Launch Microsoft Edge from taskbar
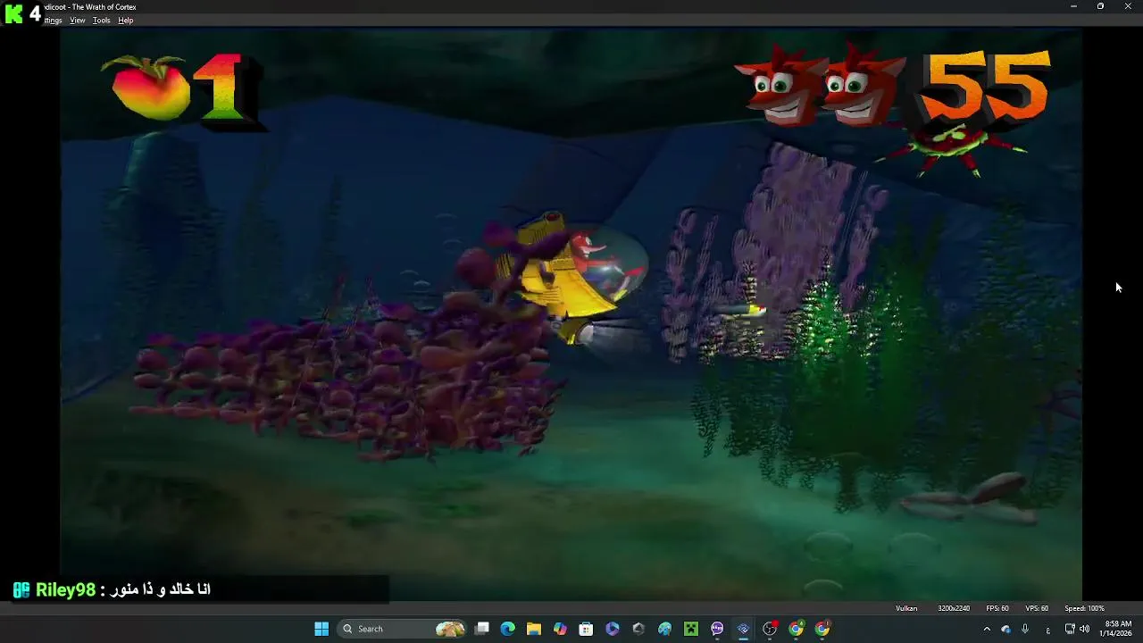Image resolution: width=1143 pixels, height=643 pixels. (508, 629)
